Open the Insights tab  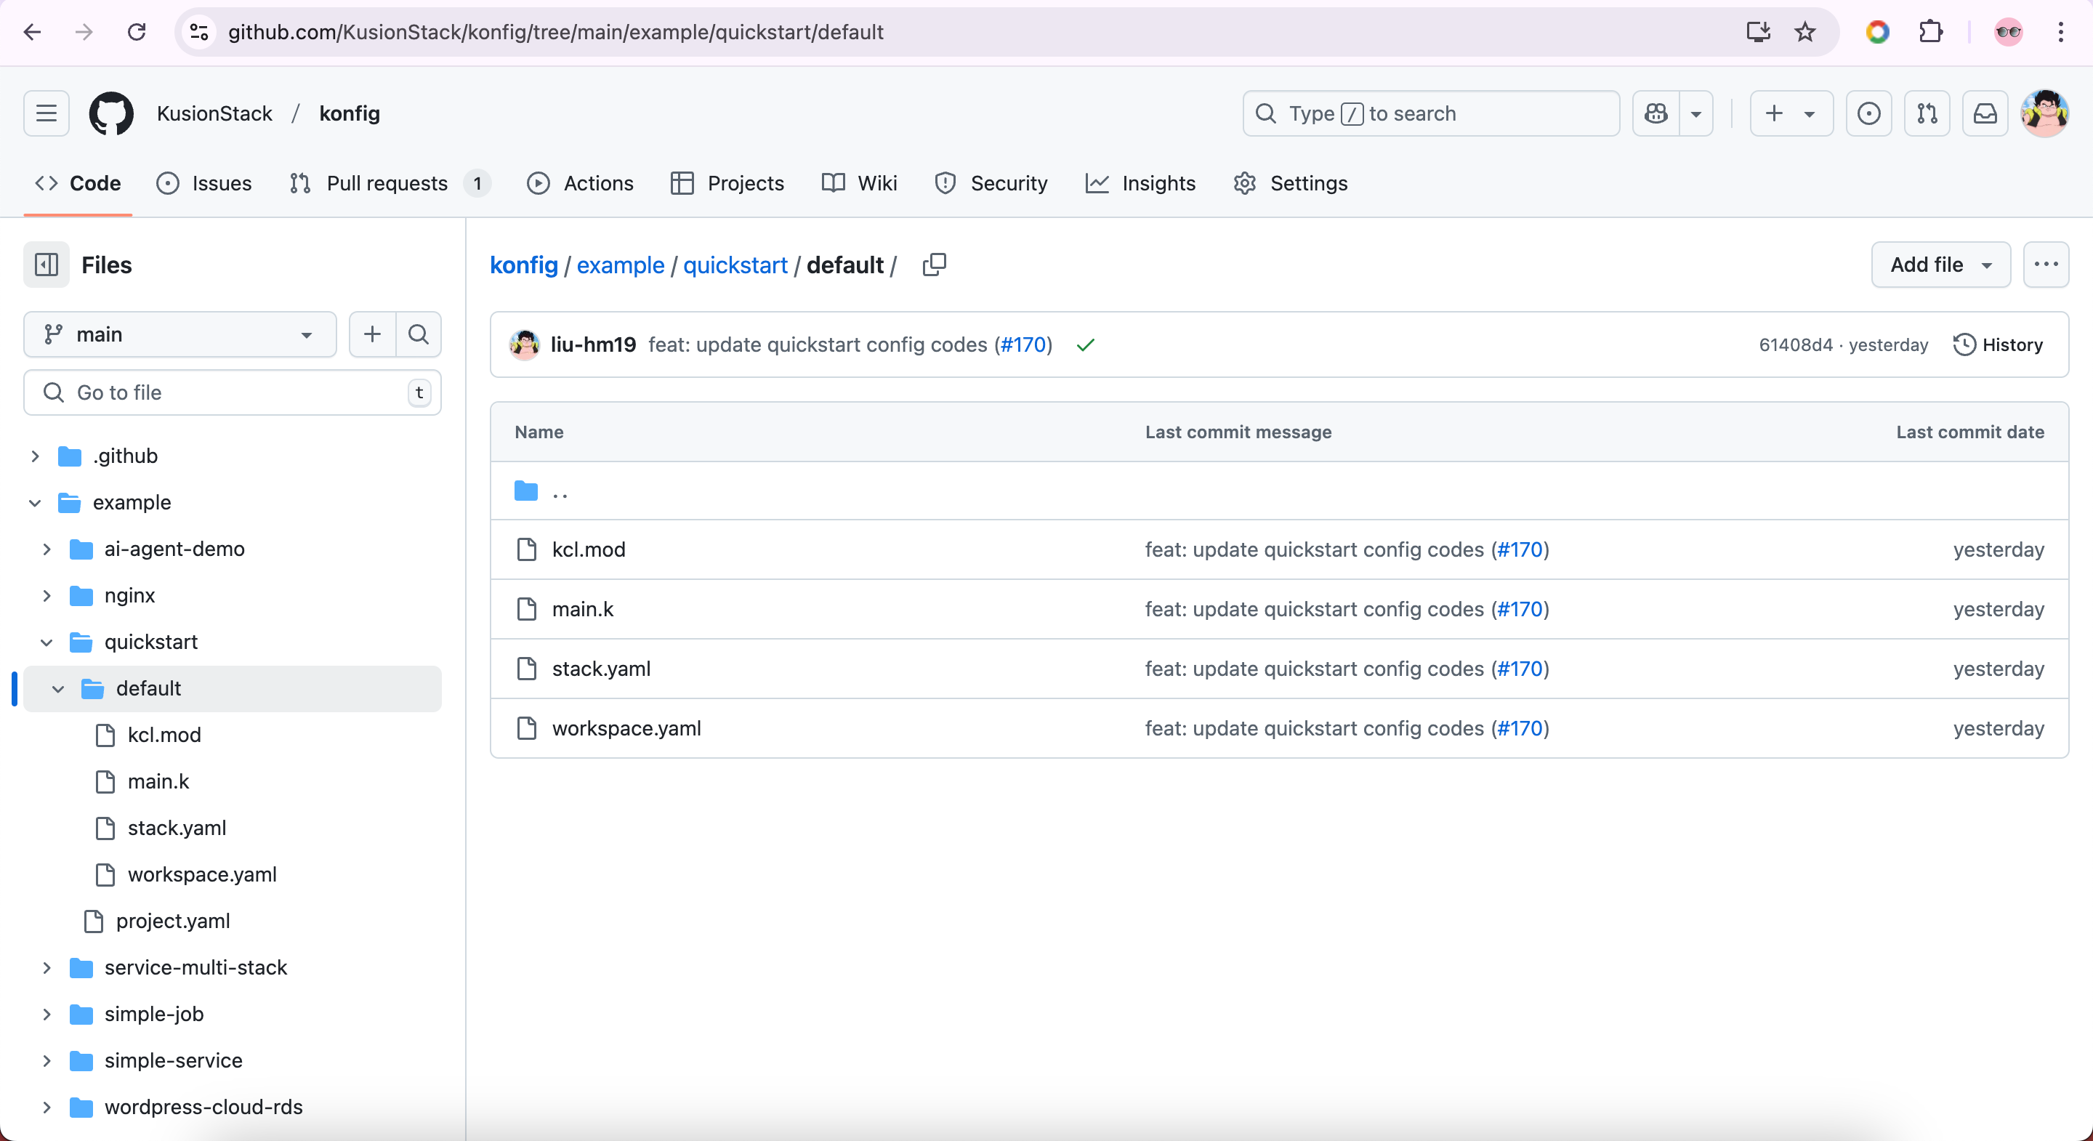1141,184
